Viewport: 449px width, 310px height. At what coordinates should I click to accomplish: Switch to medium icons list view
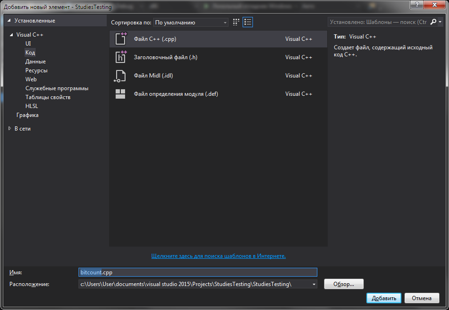click(248, 22)
